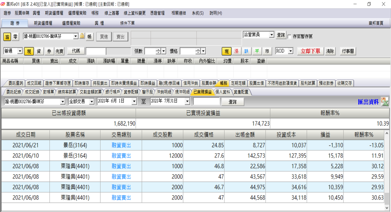Click the Excel export icon next to 匯出資料
The height and width of the screenshot is (212, 391).
(385, 102)
